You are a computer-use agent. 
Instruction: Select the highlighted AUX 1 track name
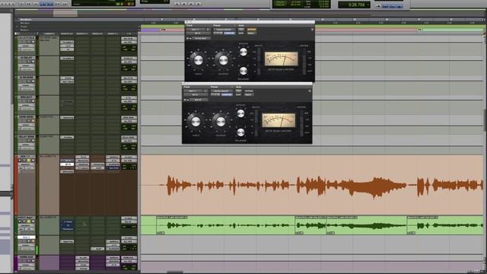[27, 237]
